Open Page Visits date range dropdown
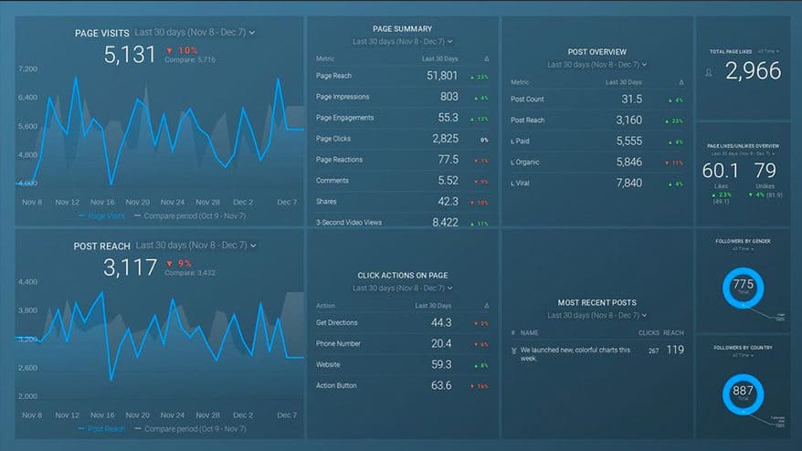Viewport: 802px width, 451px height. coord(195,32)
